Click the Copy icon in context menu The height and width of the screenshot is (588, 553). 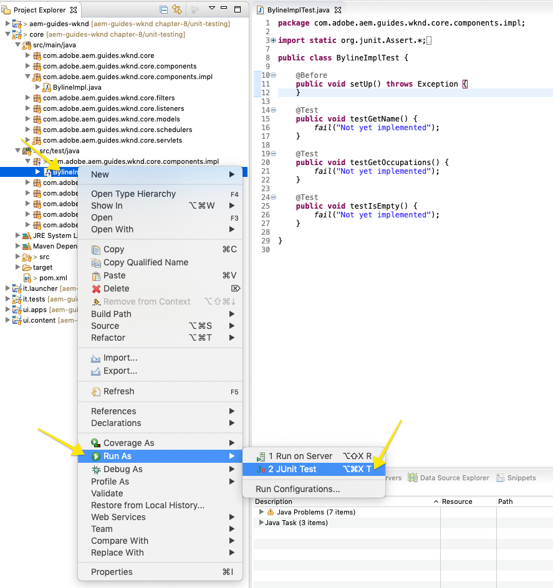coord(96,250)
